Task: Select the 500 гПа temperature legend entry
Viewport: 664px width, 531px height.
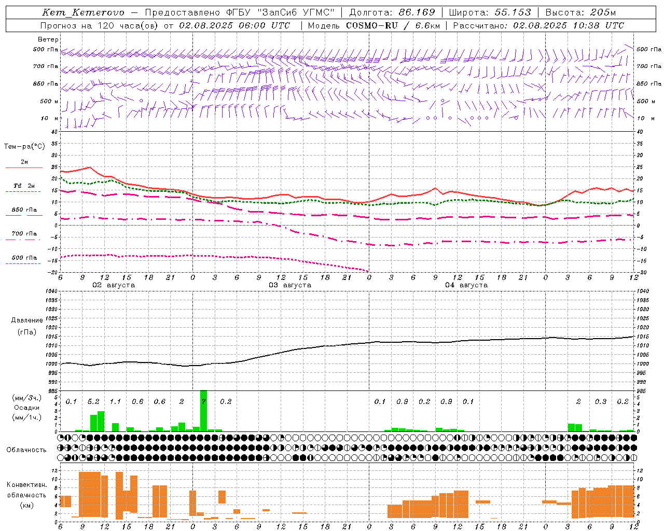Action: (x=24, y=258)
